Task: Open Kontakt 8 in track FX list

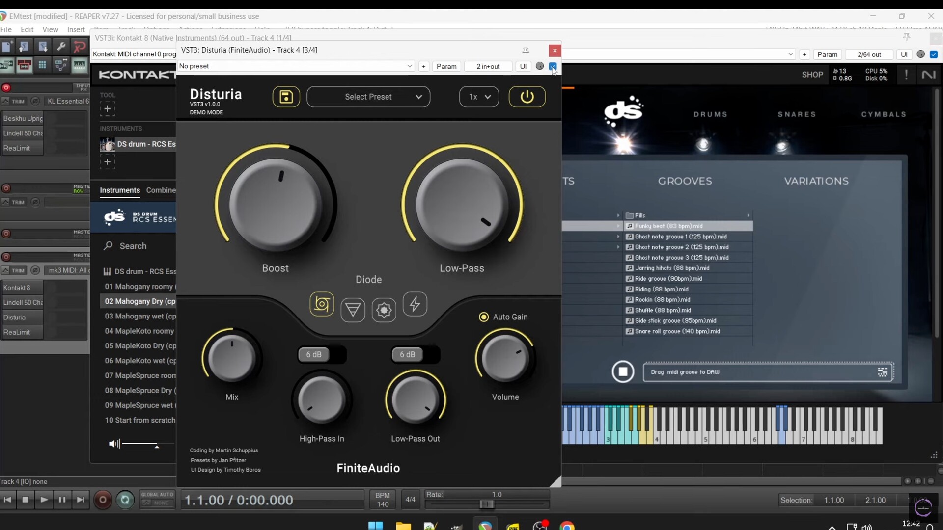Action: pos(22,288)
